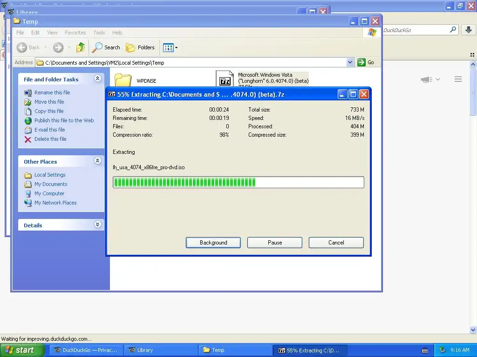The image size is (477, 357).
Task: Open the Forward button history dropdown arrow
Action: tap(69, 47)
